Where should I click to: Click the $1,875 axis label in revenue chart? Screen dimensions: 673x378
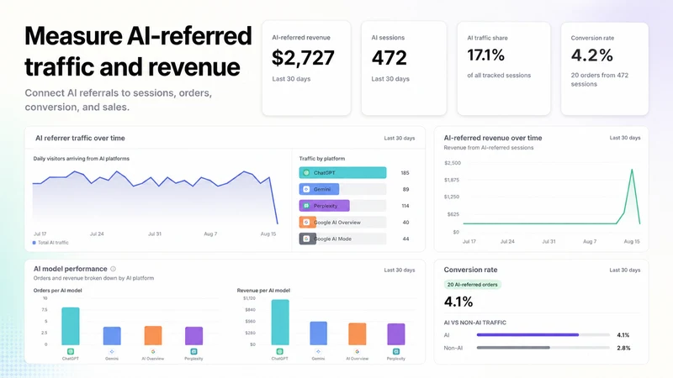[452, 180]
